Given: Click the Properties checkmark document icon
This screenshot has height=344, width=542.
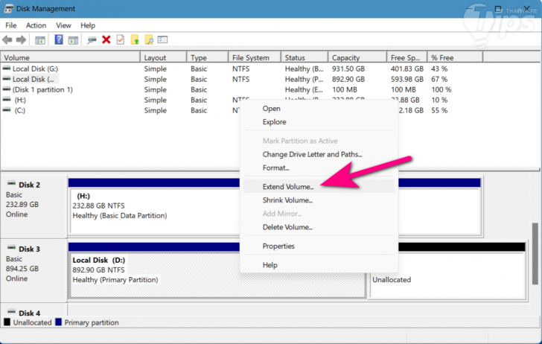Looking at the screenshot, I should 121,39.
